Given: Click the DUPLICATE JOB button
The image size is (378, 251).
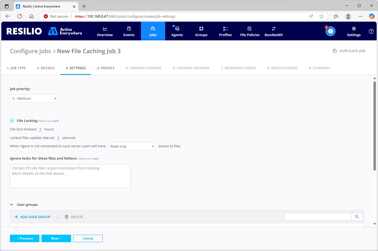Looking at the screenshot, I should click(349, 51).
